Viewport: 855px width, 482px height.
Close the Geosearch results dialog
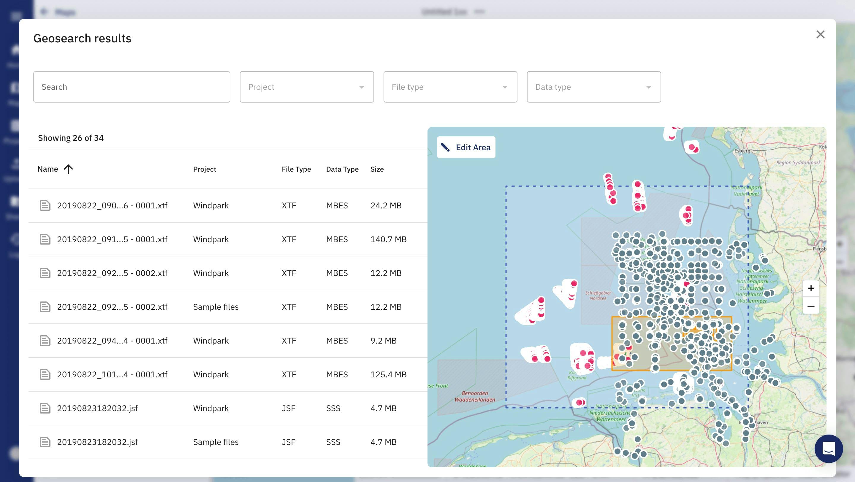click(820, 34)
